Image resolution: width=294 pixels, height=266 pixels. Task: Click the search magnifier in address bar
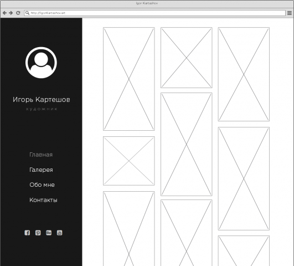pyautogui.click(x=27, y=13)
